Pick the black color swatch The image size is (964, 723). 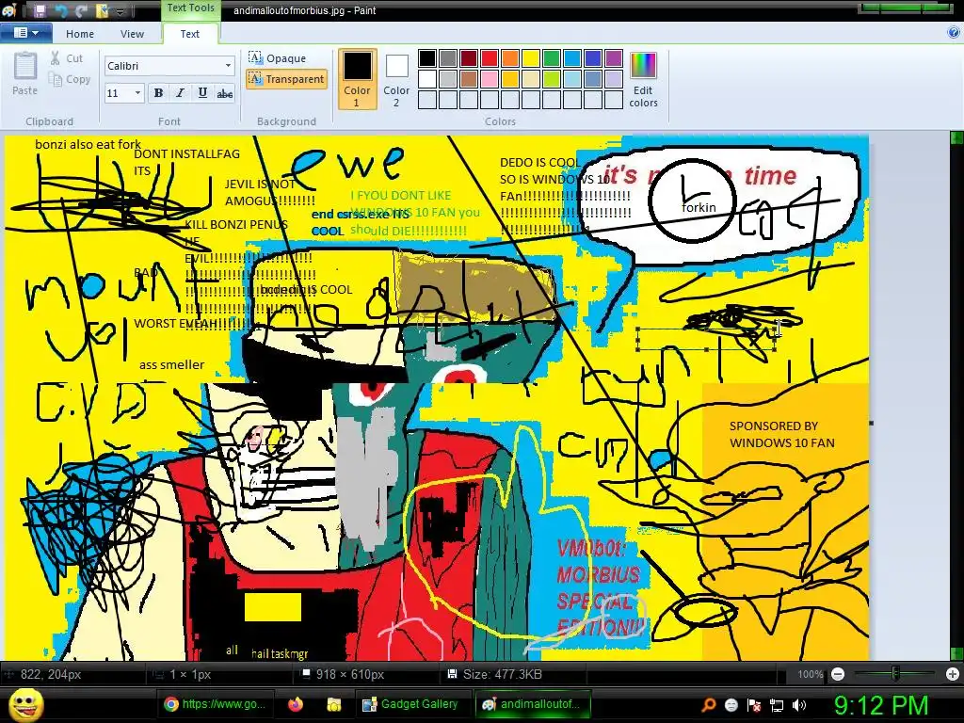coord(427,58)
